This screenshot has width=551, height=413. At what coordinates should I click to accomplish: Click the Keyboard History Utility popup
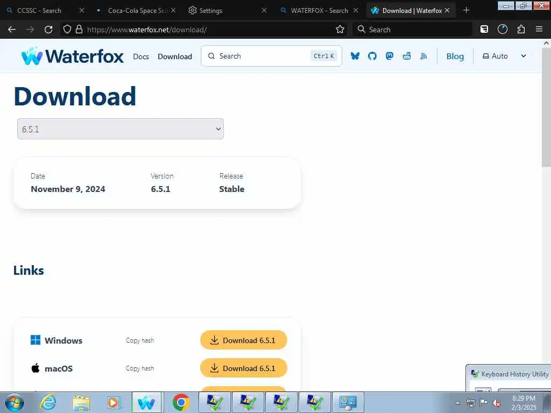click(x=508, y=378)
